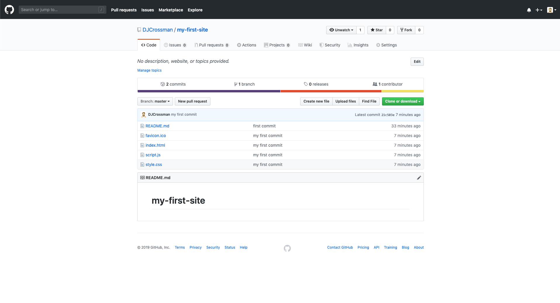This screenshot has width=560, height=303.
Task: Open the style.css file
Action: 154,165
